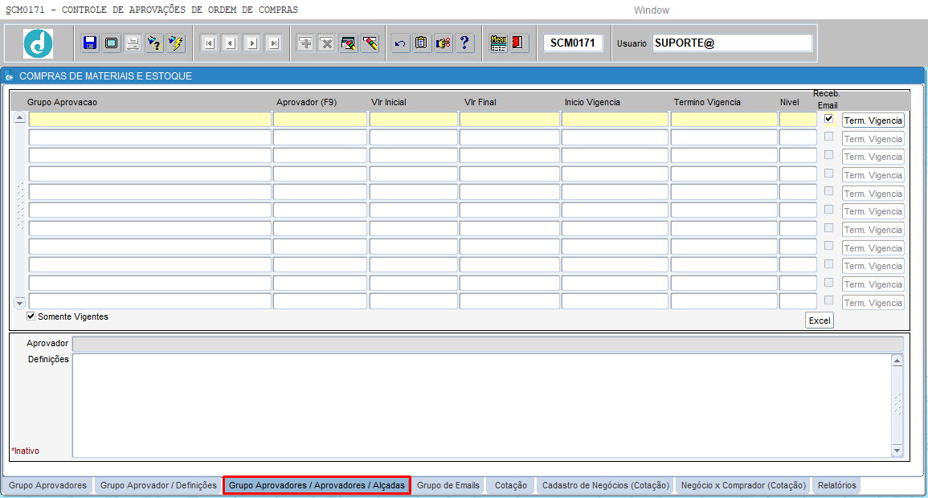
Task: Open Cadastro de Negócios (Cotação) tab
Action: click(x=606, y=486)
